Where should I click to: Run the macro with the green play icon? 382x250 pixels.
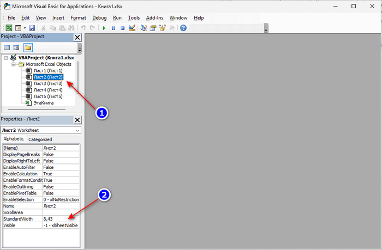pyautogui.click(x=104, y=28)
